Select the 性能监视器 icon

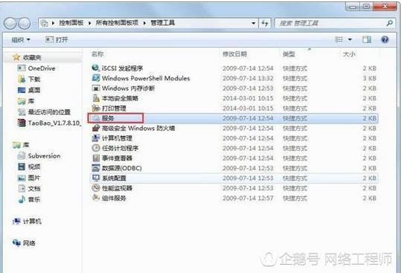tap(95, 188)
